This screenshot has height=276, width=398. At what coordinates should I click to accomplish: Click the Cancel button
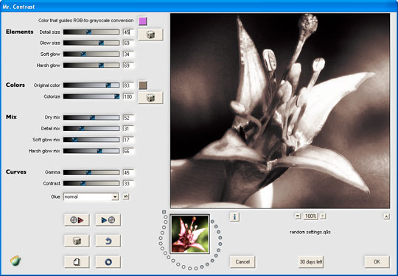(x=242, y=262)
